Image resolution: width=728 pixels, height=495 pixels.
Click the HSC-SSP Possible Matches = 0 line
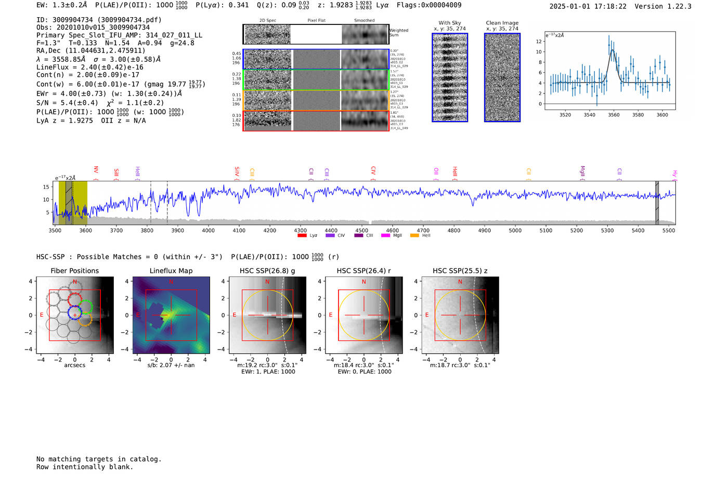pos(188,257)
